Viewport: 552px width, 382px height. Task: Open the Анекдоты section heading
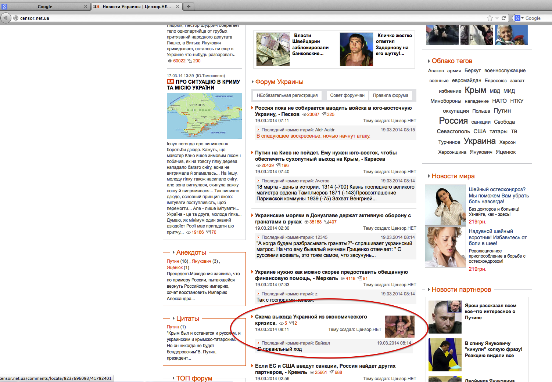coord(191,252)
